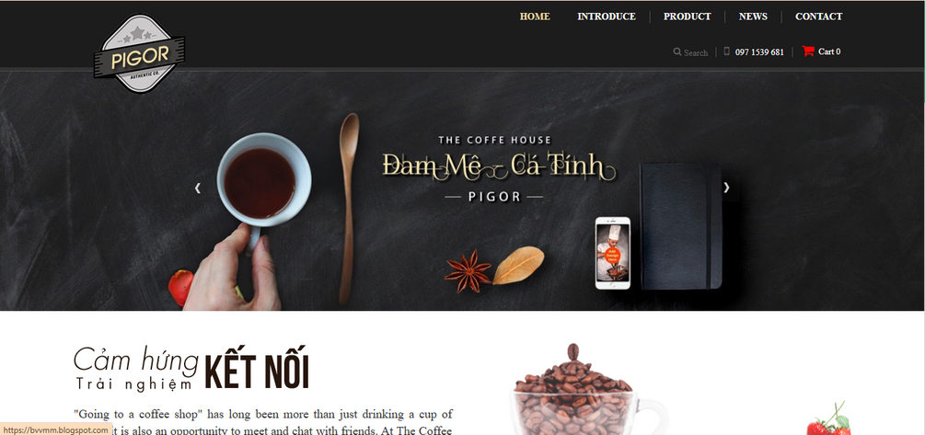This screenshot has width=925, height=435.
Task: Click the mobile phone icon beside number
Action: tap(727, 52)
